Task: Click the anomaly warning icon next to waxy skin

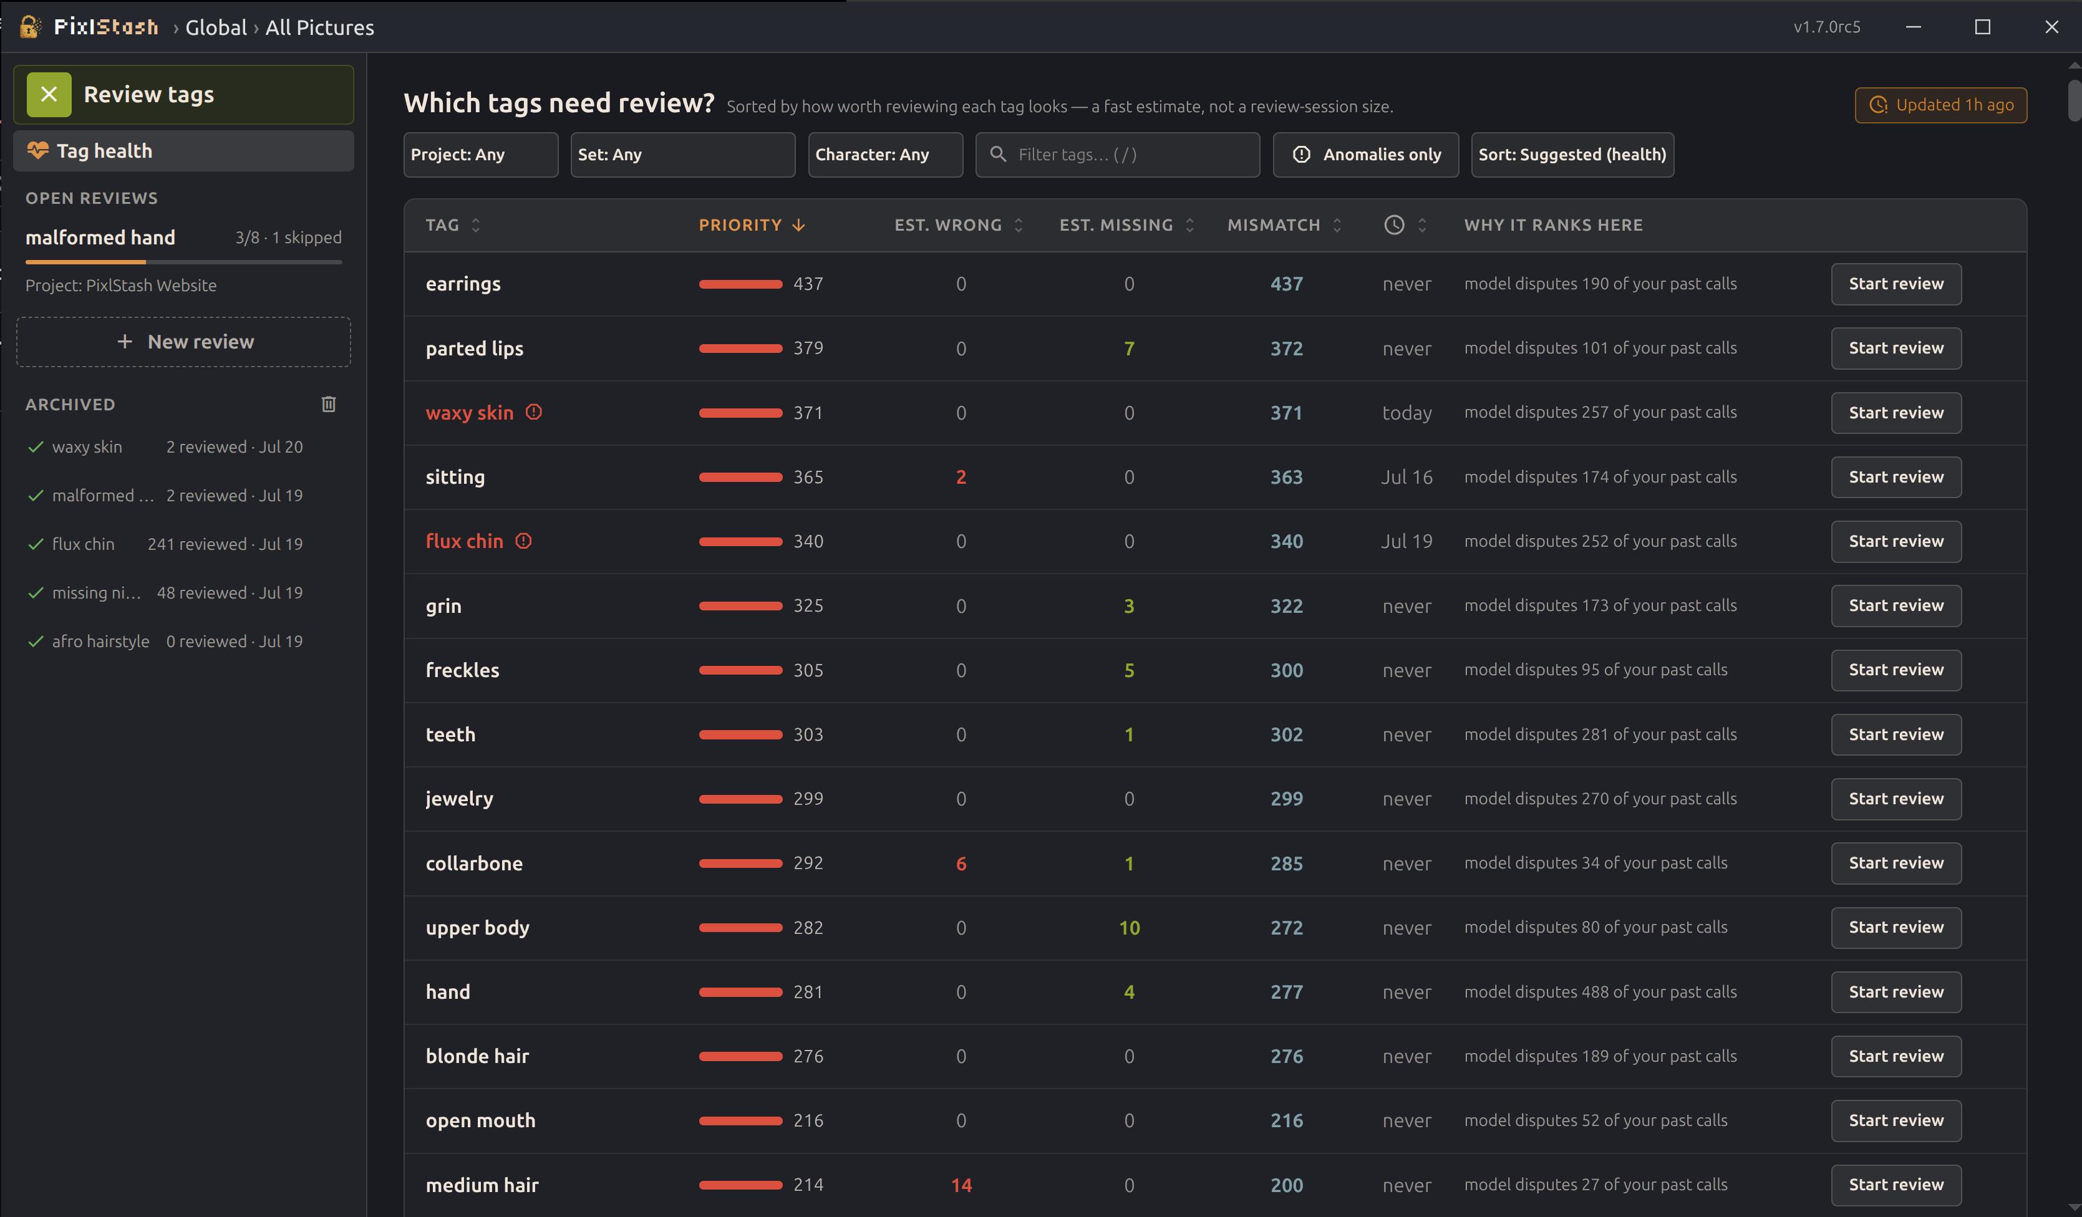Action: (x=534, y=411)
